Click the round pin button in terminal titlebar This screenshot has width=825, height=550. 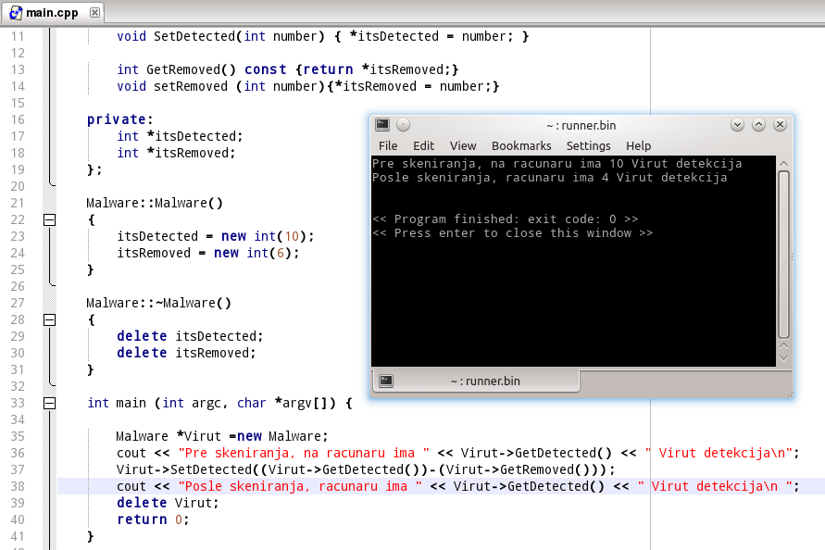coord(403,125)
